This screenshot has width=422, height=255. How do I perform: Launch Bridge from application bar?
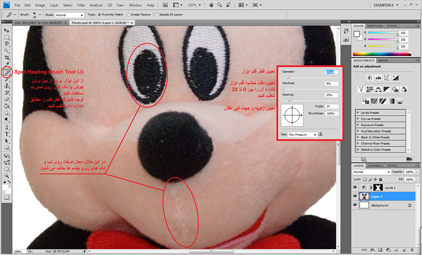click(165, 5)
